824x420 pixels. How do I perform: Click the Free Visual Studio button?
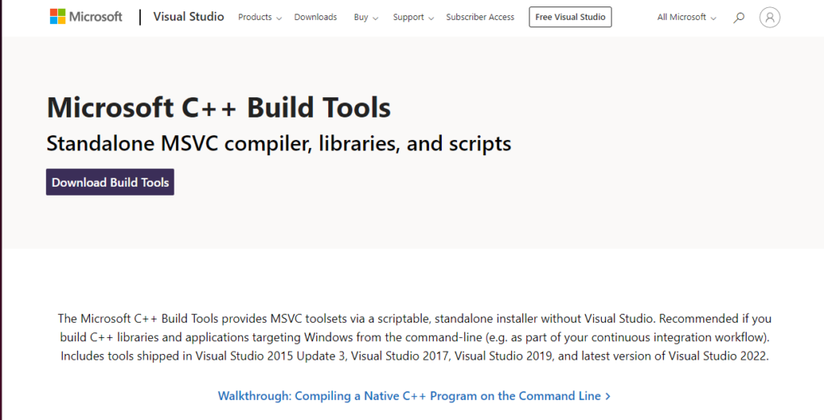pyautogui.click(x=571, y=17)
